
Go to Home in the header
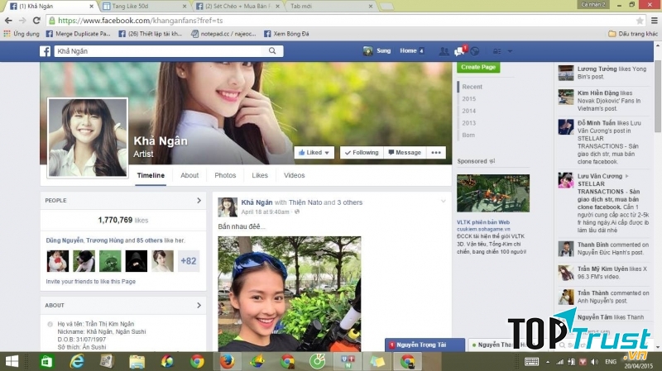pos(408,51)
